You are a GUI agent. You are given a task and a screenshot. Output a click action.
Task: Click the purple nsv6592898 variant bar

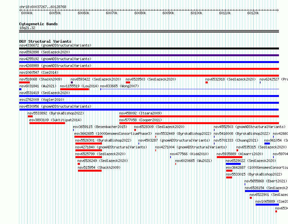pyautogui.click(x=149, y=55)
